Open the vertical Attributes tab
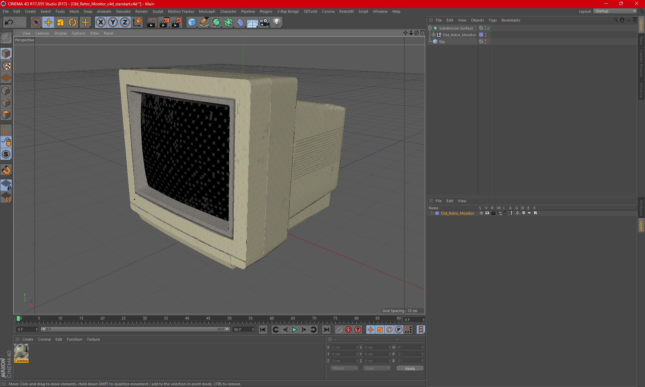Screen dimensions: 645x387 pyautogui.click(x=641, y=208)
